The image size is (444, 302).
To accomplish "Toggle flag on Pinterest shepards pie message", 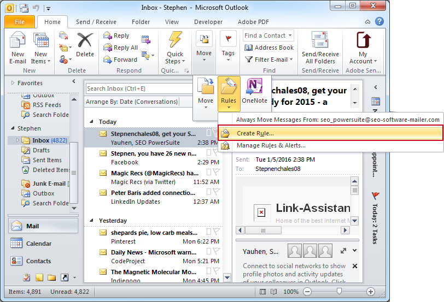I will pos(216,233).
